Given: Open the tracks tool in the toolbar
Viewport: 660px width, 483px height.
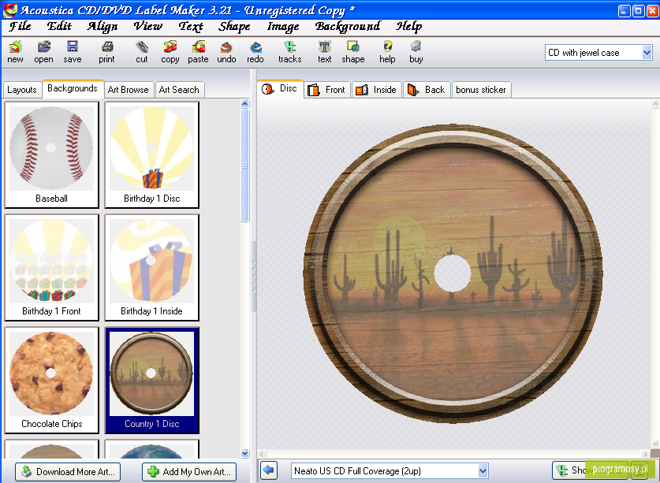Looking at the screenshot, I should (290, 52).
